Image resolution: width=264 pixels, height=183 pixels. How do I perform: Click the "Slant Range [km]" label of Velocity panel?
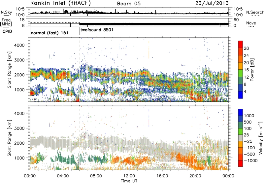(10, 138)
